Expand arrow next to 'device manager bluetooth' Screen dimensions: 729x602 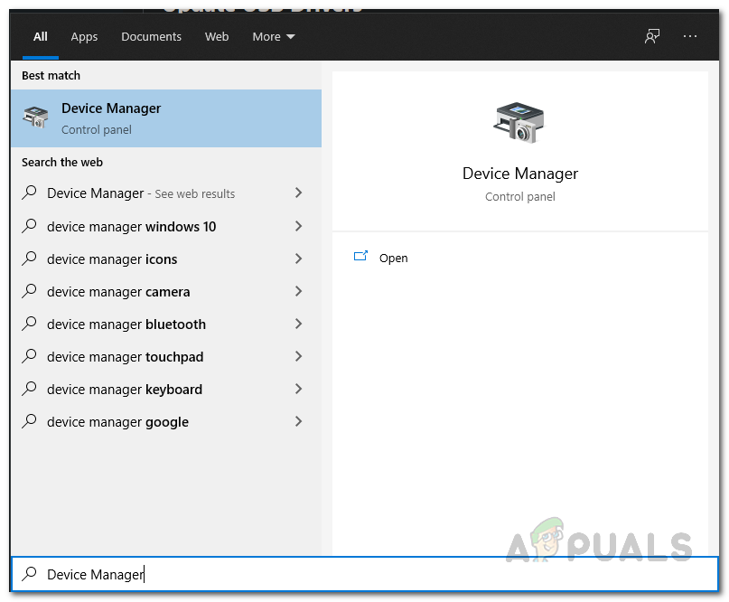point(298,325)
